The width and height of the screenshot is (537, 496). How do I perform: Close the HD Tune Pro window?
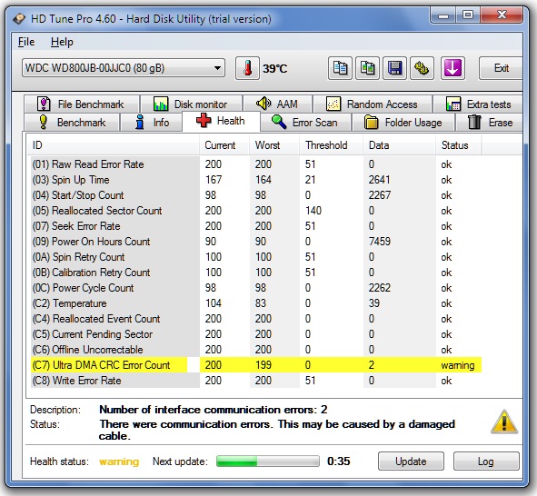(502, 15)
